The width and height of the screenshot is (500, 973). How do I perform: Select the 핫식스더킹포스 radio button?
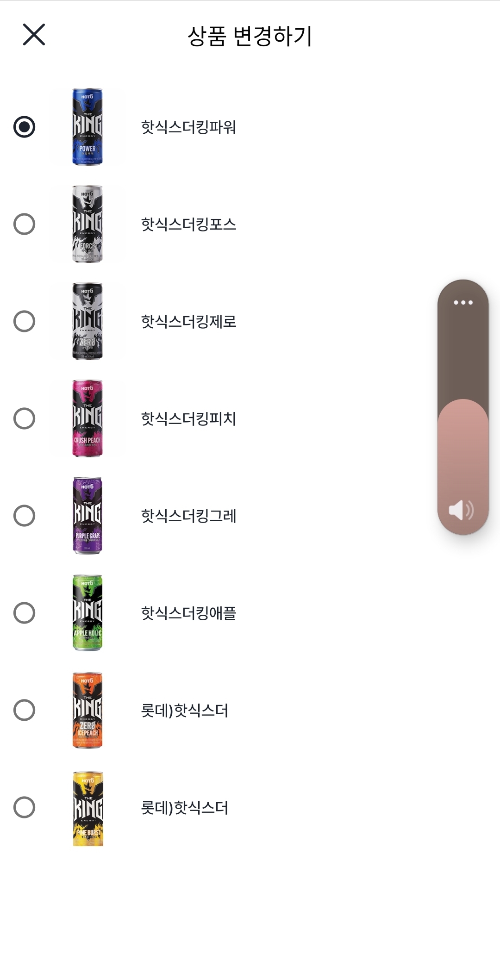pyautogui.click(x=25, y=224)
